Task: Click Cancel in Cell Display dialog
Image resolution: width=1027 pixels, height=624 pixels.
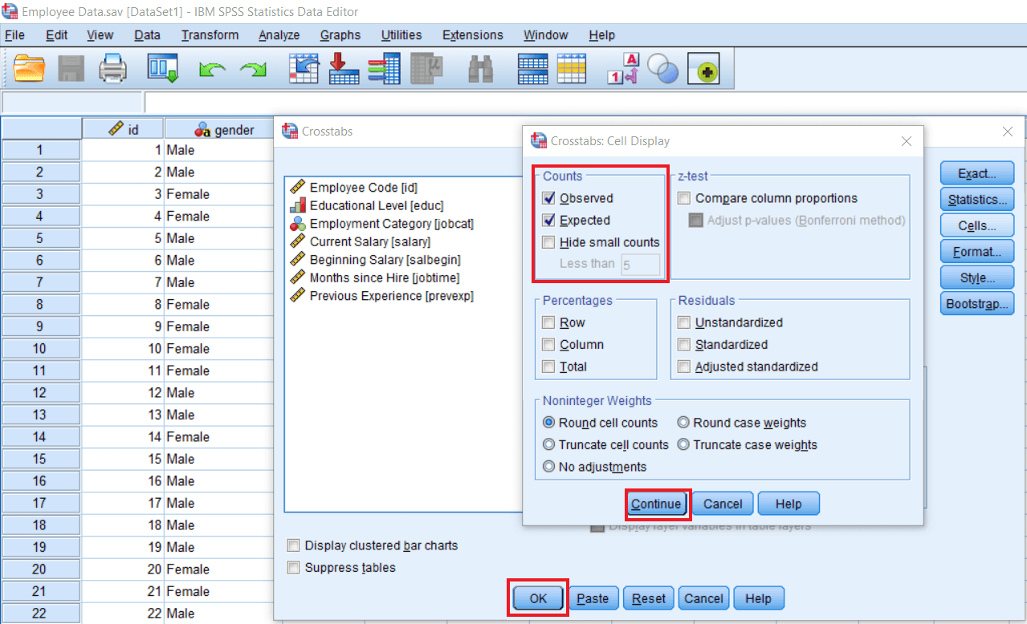Action: coord(723,504)
